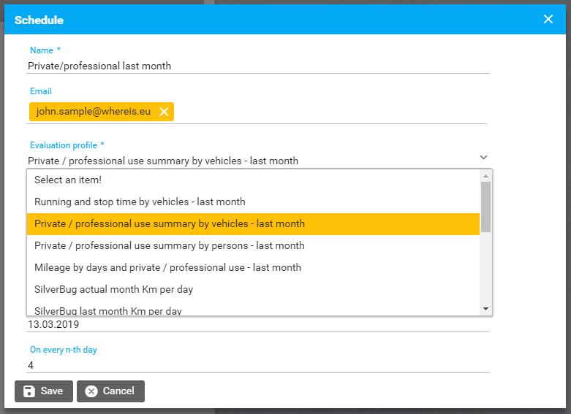Click the Cancel circle-x icon
This screenshot has width=571, height=414.
coord(91,391)
